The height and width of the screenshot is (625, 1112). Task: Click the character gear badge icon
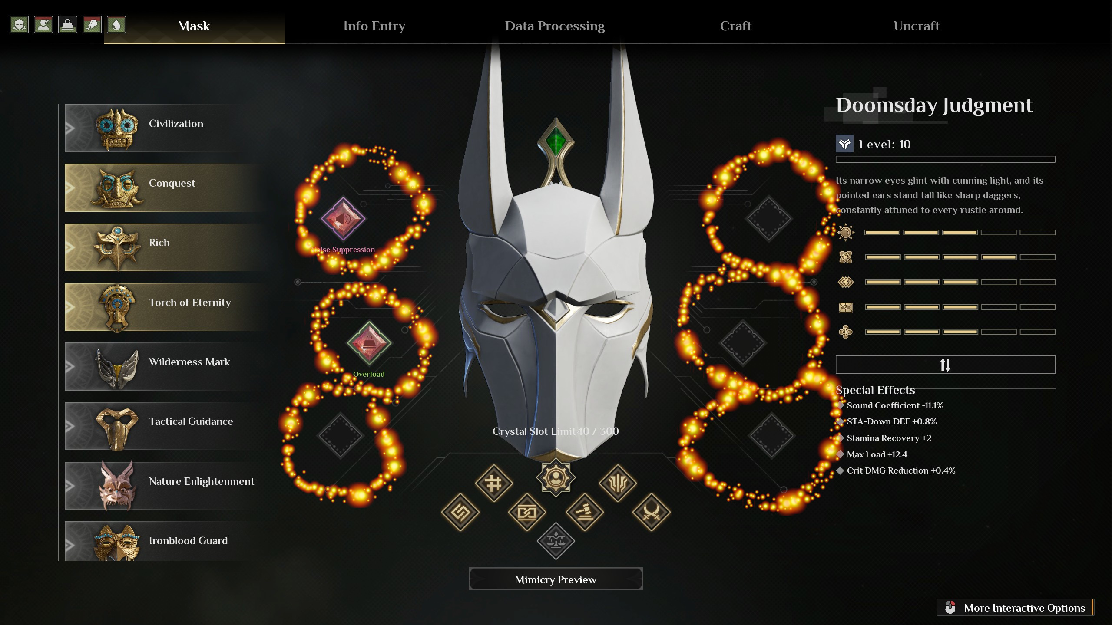[556, 478]
